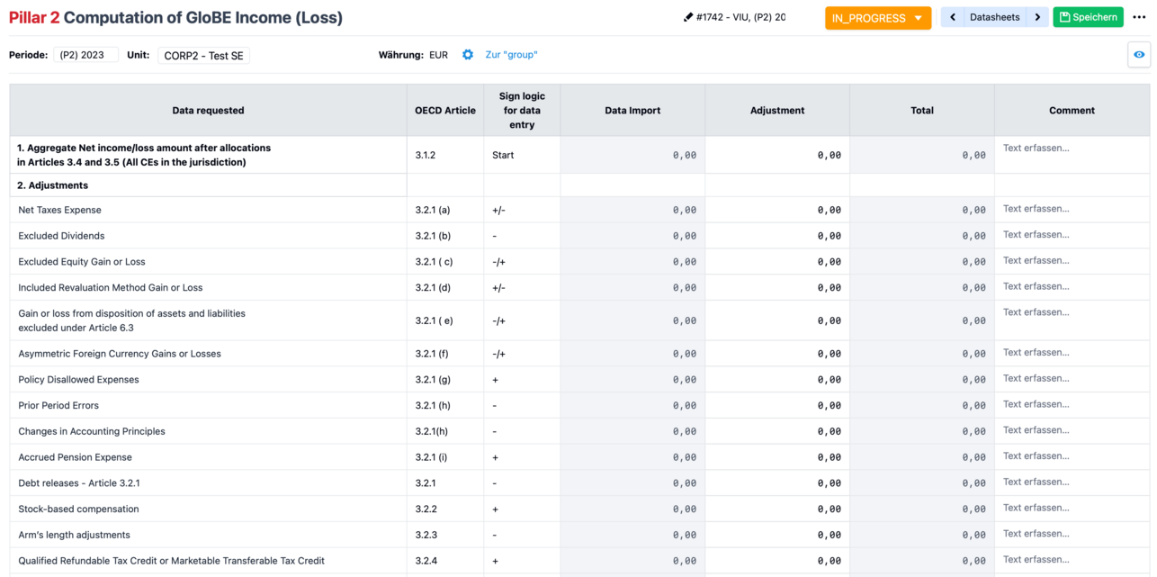Click the Datasheets button

point(994,17)
